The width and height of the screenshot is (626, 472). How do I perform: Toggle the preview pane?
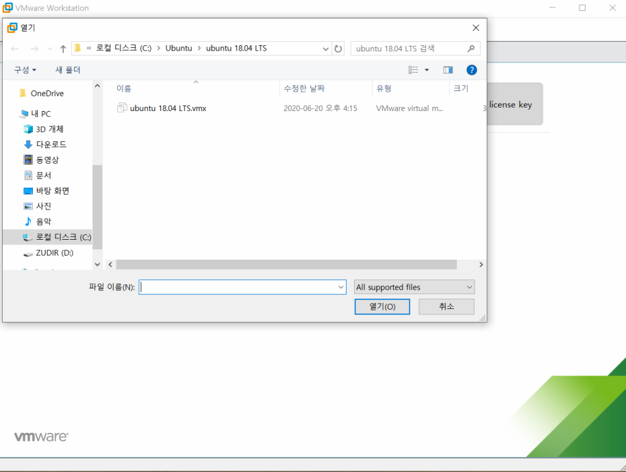point(448,70)
